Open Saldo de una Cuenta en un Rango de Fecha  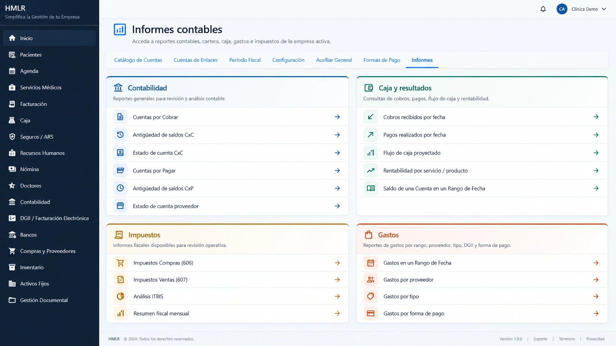coord(482,188)
